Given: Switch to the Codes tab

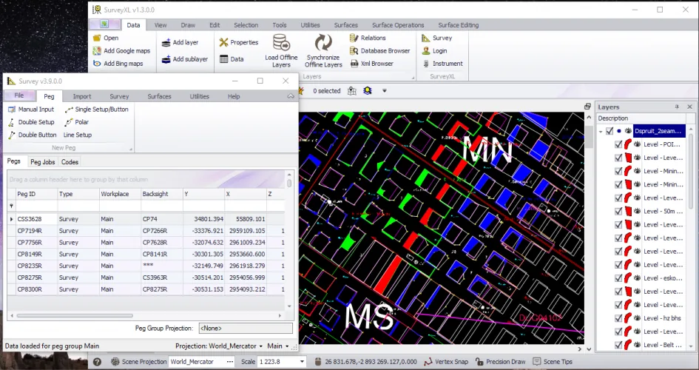Looking at the screenshot, I should tap(70, 162).
